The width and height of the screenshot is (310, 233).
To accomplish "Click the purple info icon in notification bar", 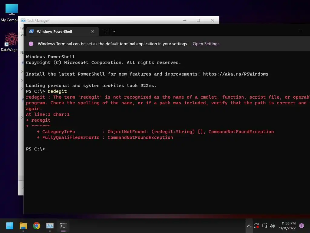I will (31, 44).
